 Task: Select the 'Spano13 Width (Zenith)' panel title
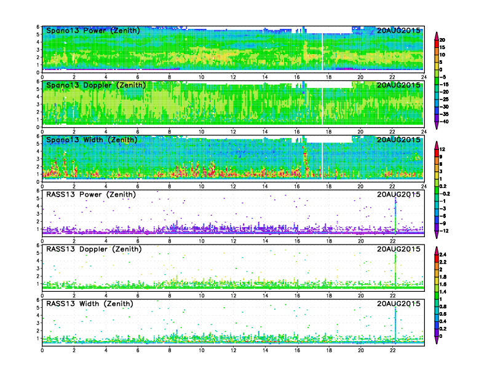coord(92,140)
